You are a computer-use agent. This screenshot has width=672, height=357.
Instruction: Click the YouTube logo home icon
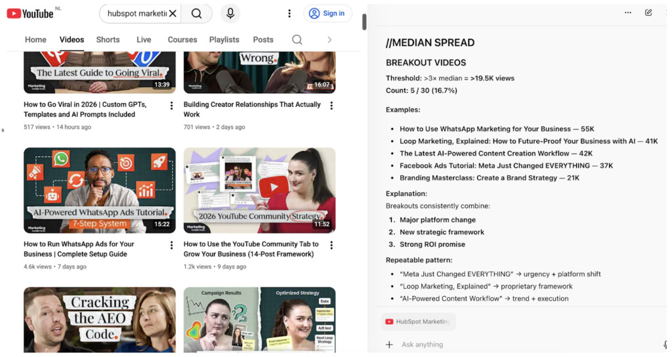[x=30, y=13]
